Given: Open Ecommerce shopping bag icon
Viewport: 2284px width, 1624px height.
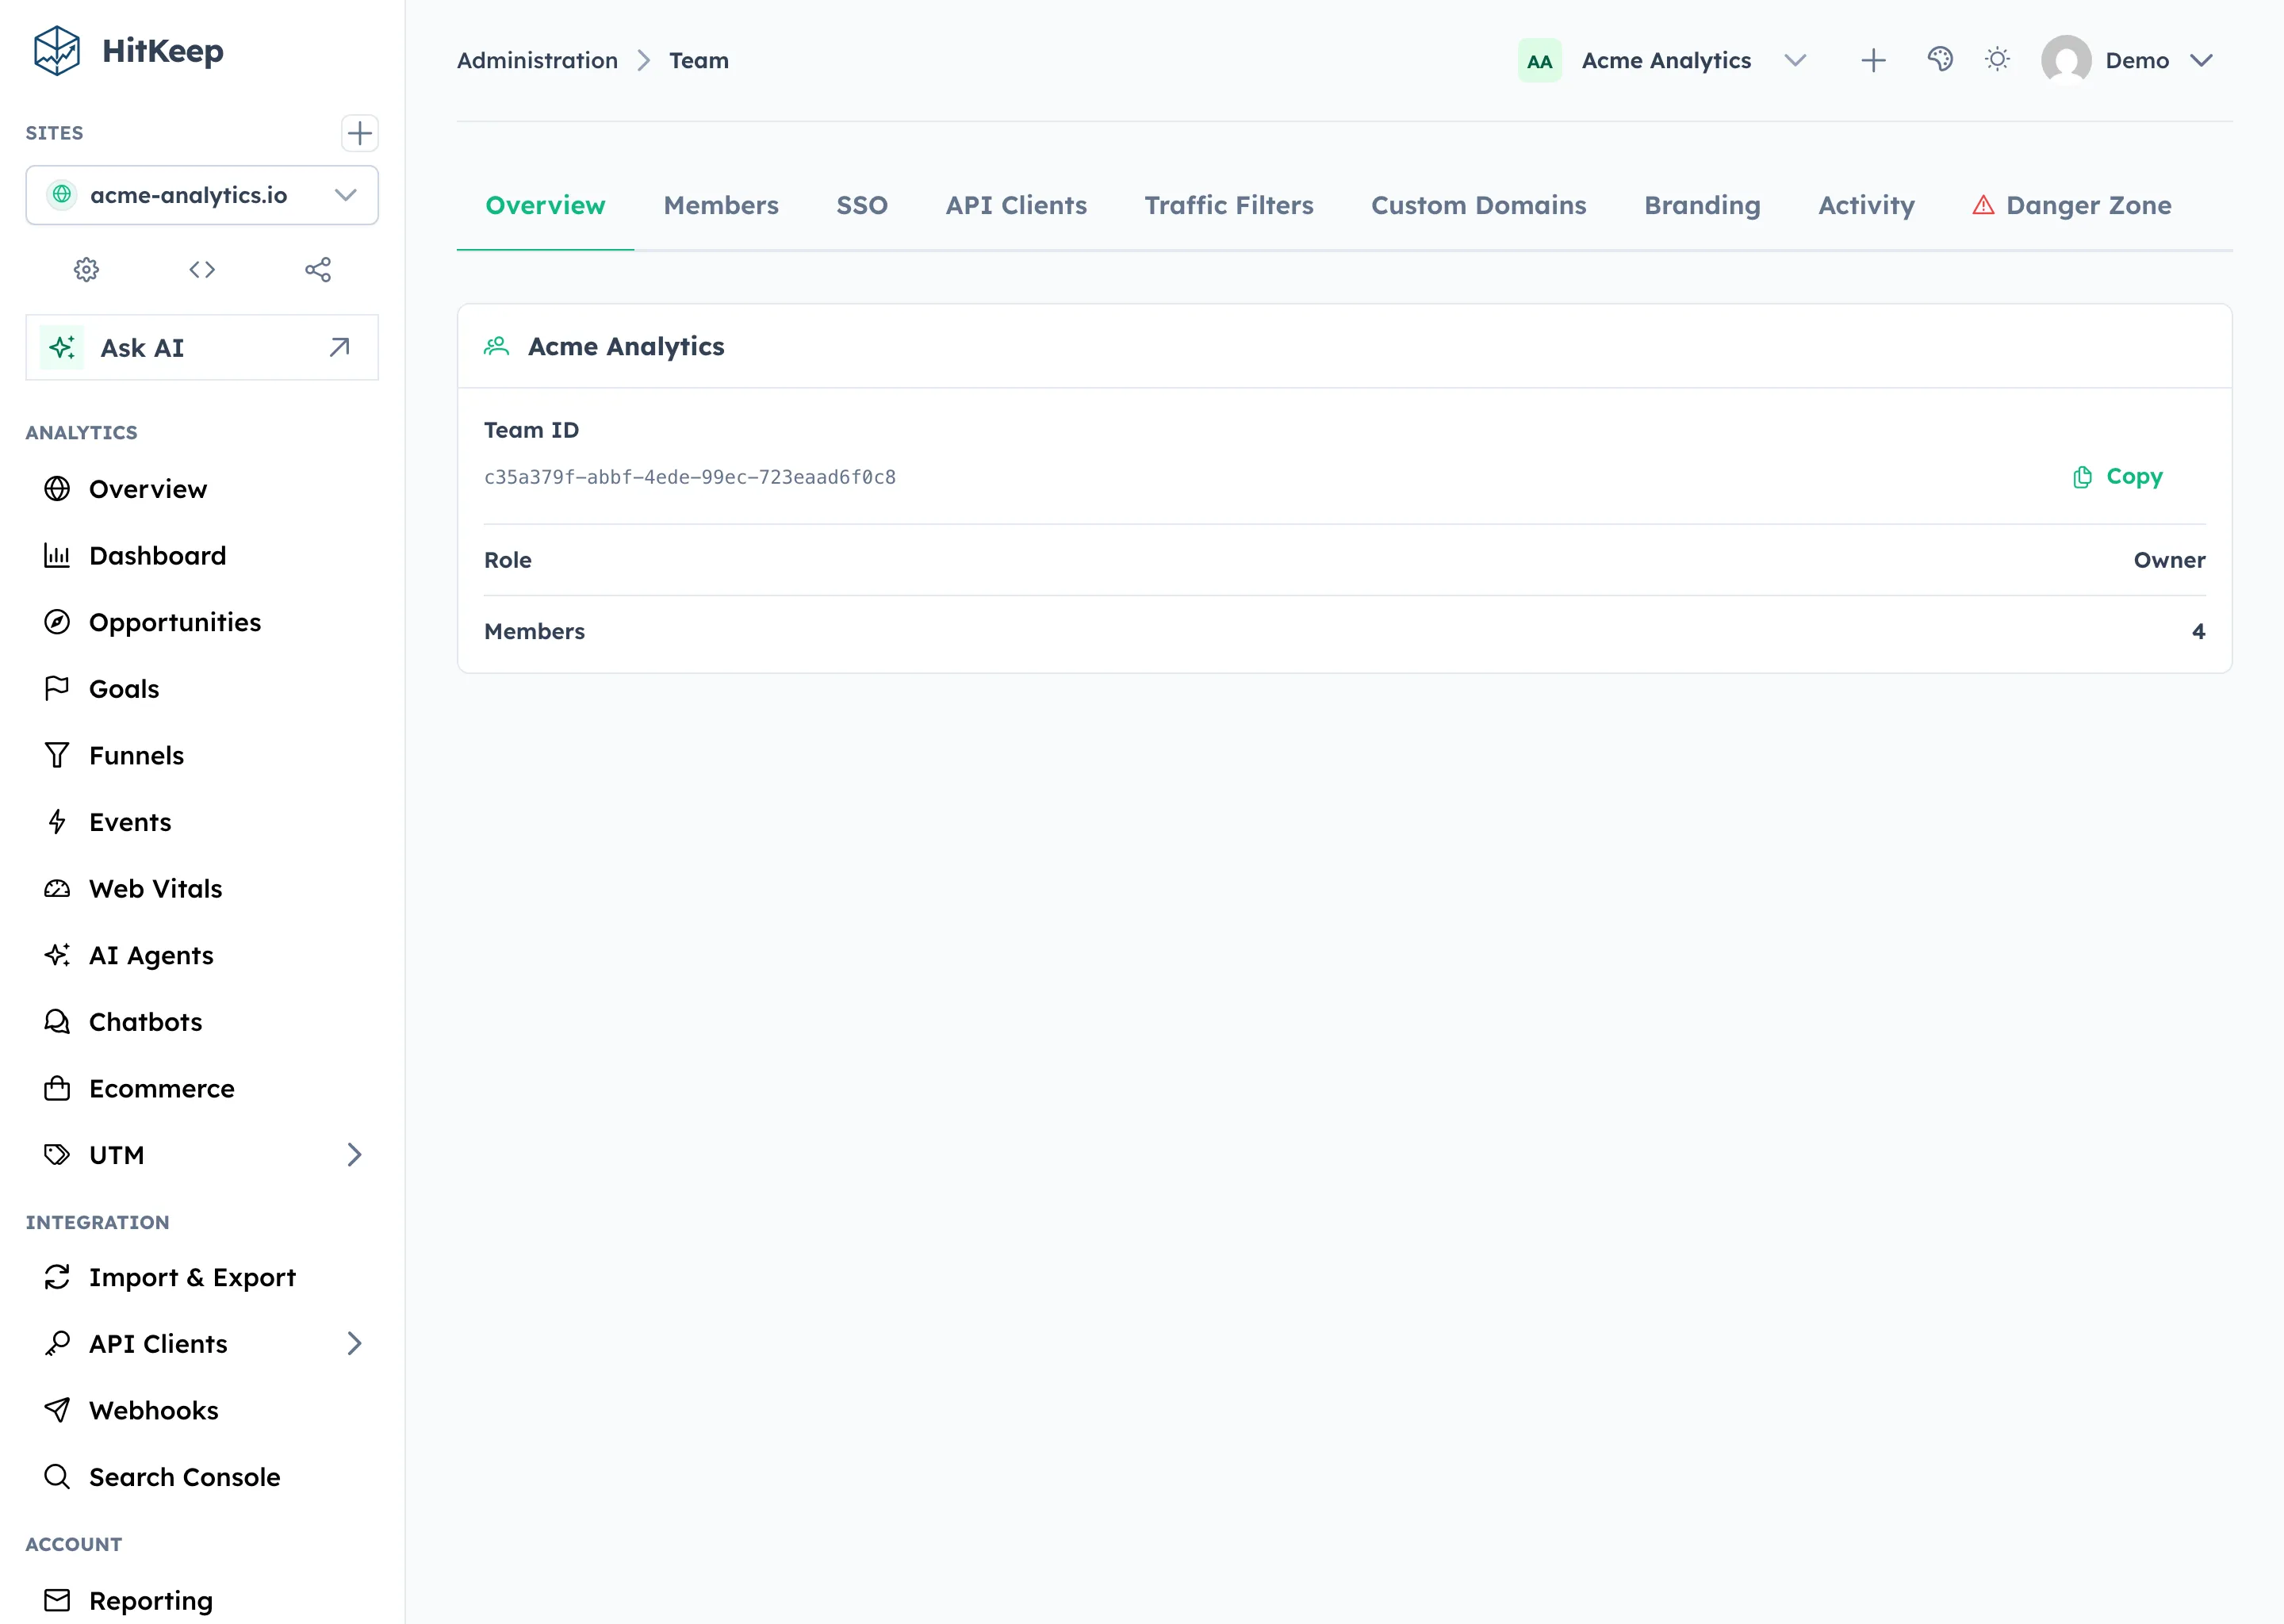Looking at the screenshot, I should pyautogui.click(x=57, y=1088).
